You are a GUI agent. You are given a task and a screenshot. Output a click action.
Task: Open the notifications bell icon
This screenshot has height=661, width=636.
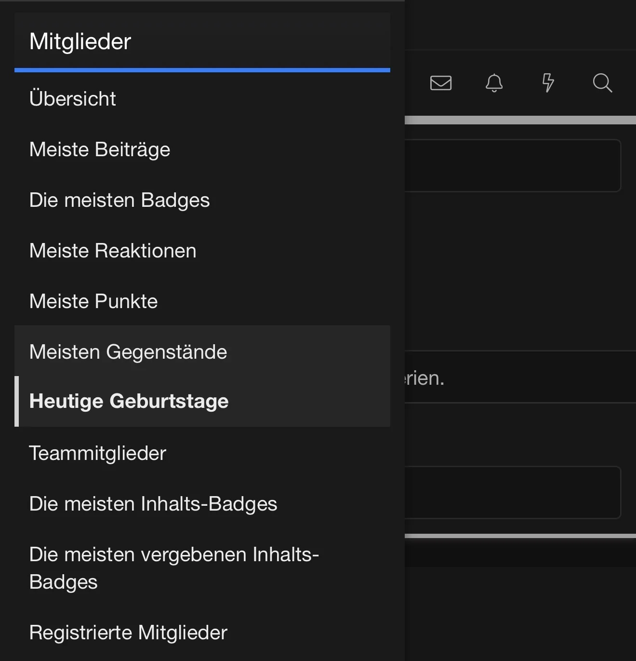coord(494,83)
